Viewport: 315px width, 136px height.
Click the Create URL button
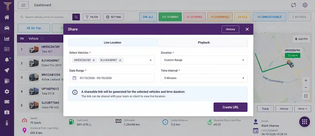(x=230, y=107)
